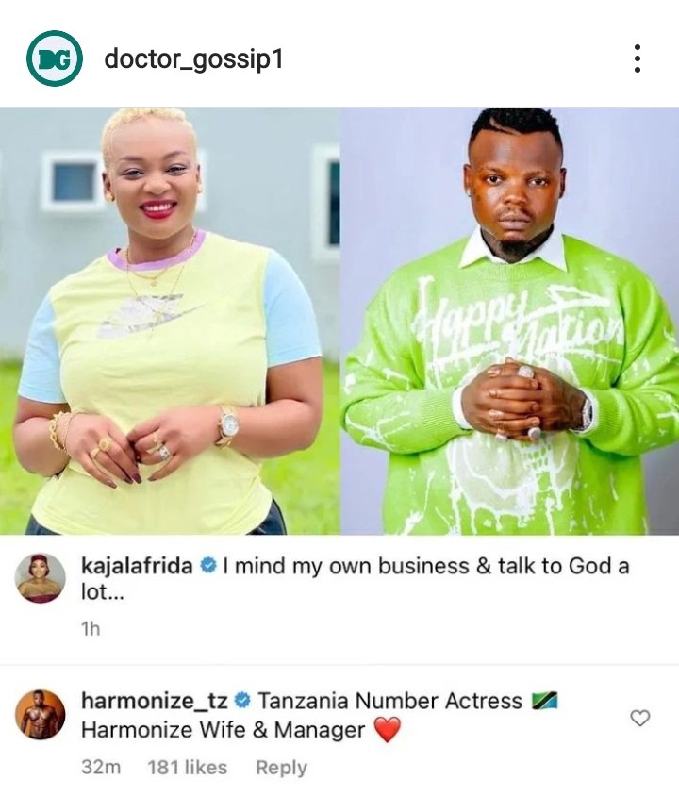Open the kajalafrida username link
The height and width of the screenshot is (796, 679).
pyautogui.click(x=137, y=566)
